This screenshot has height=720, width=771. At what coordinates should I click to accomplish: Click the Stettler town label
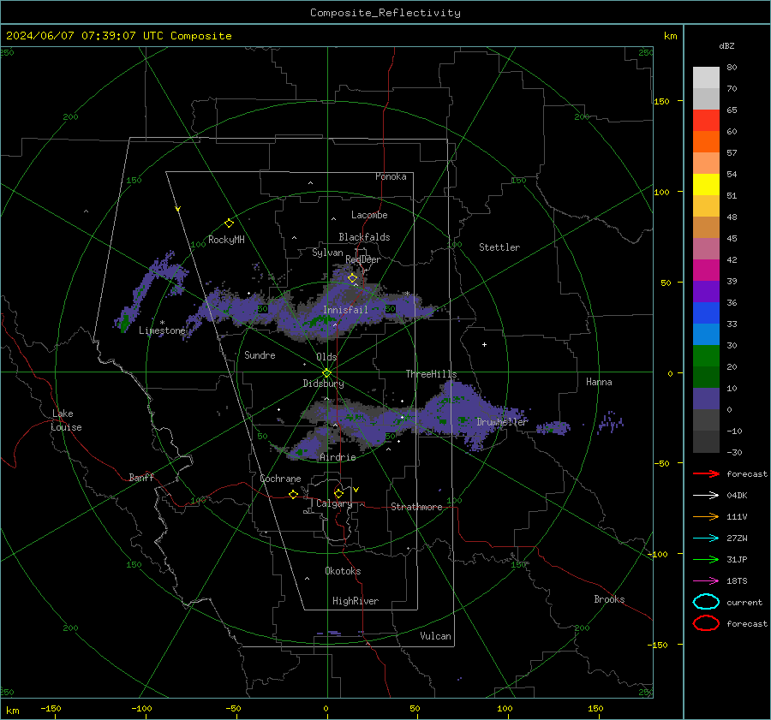click(x=499, y=247)
